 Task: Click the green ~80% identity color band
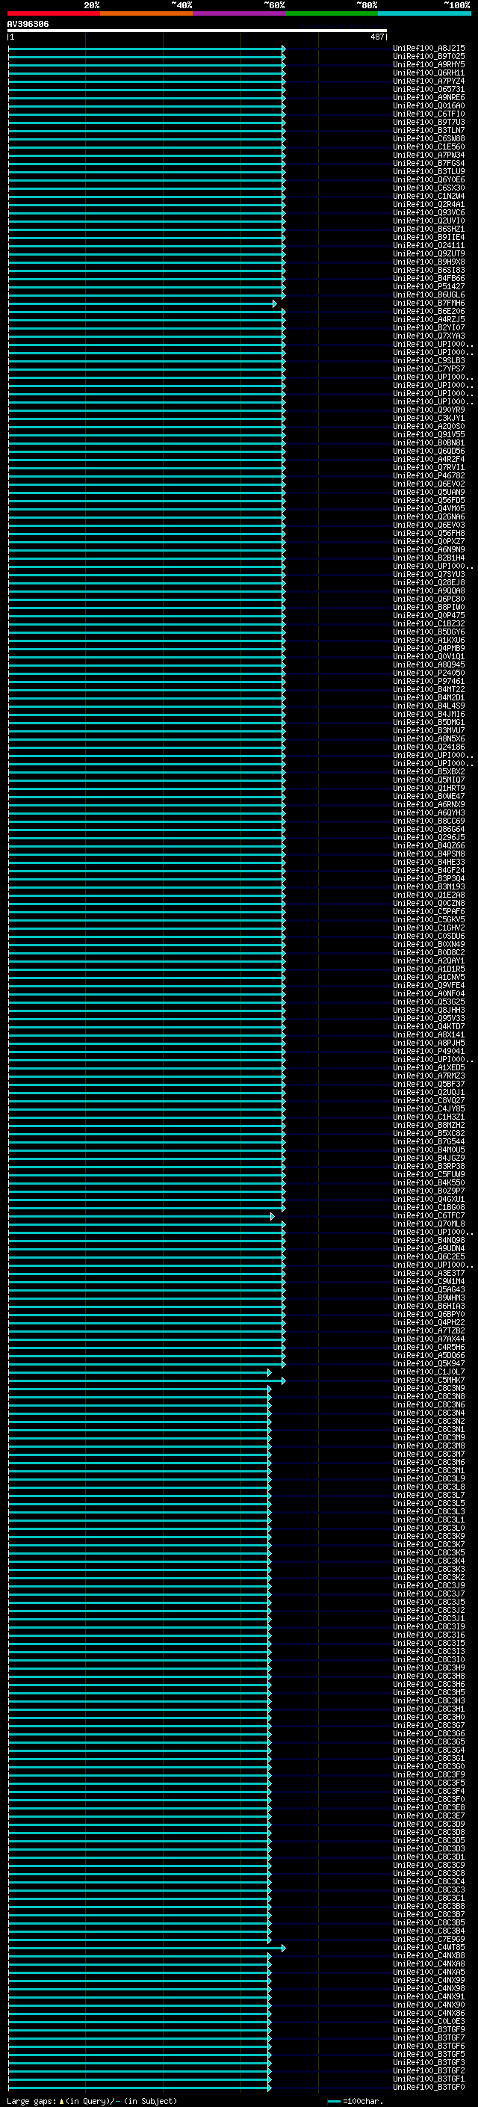332,13
